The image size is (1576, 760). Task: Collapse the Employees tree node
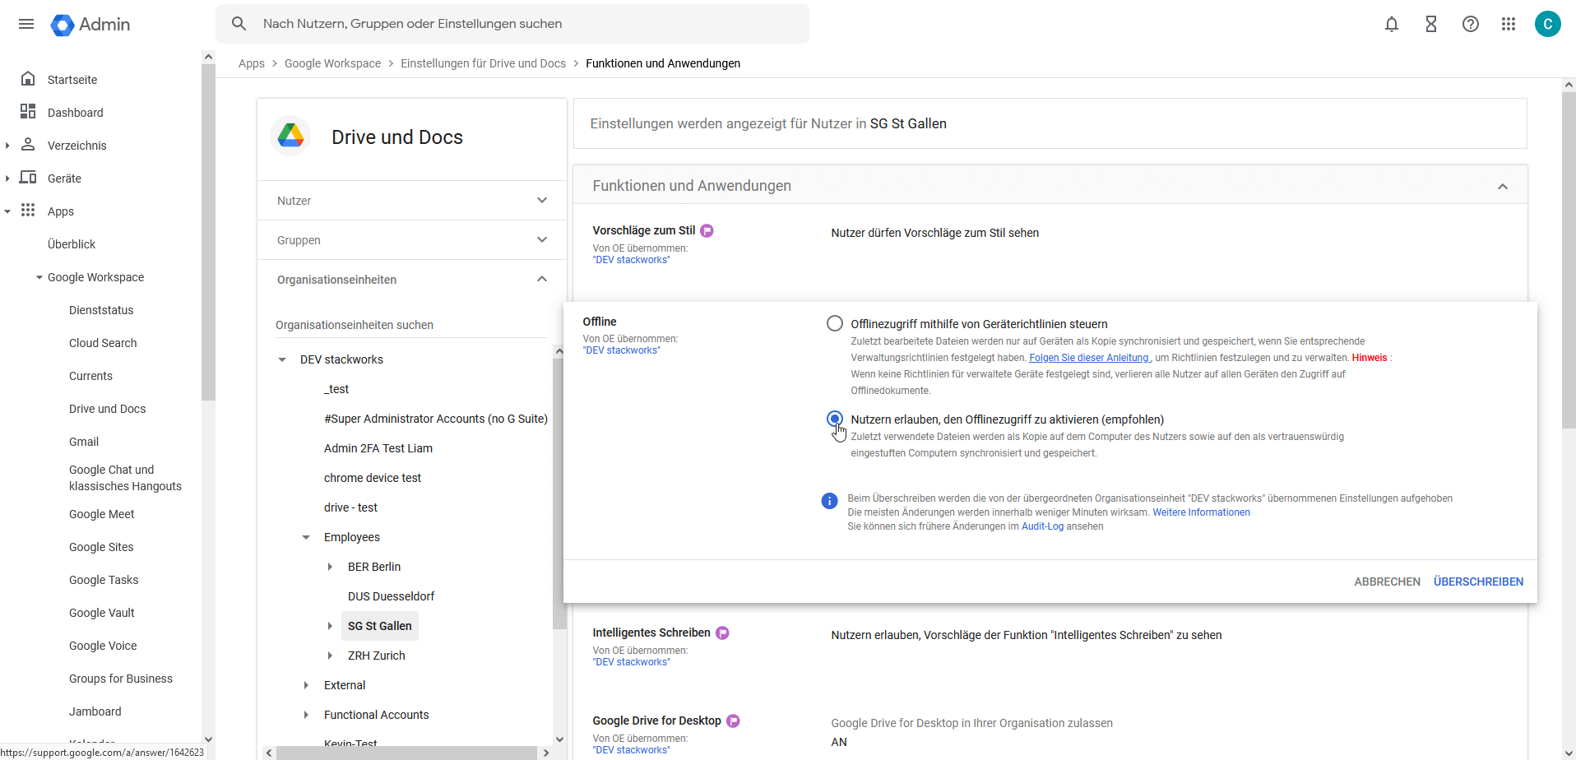(x=306, y=537)
